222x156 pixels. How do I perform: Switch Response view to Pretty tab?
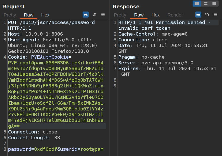(120, 15)
